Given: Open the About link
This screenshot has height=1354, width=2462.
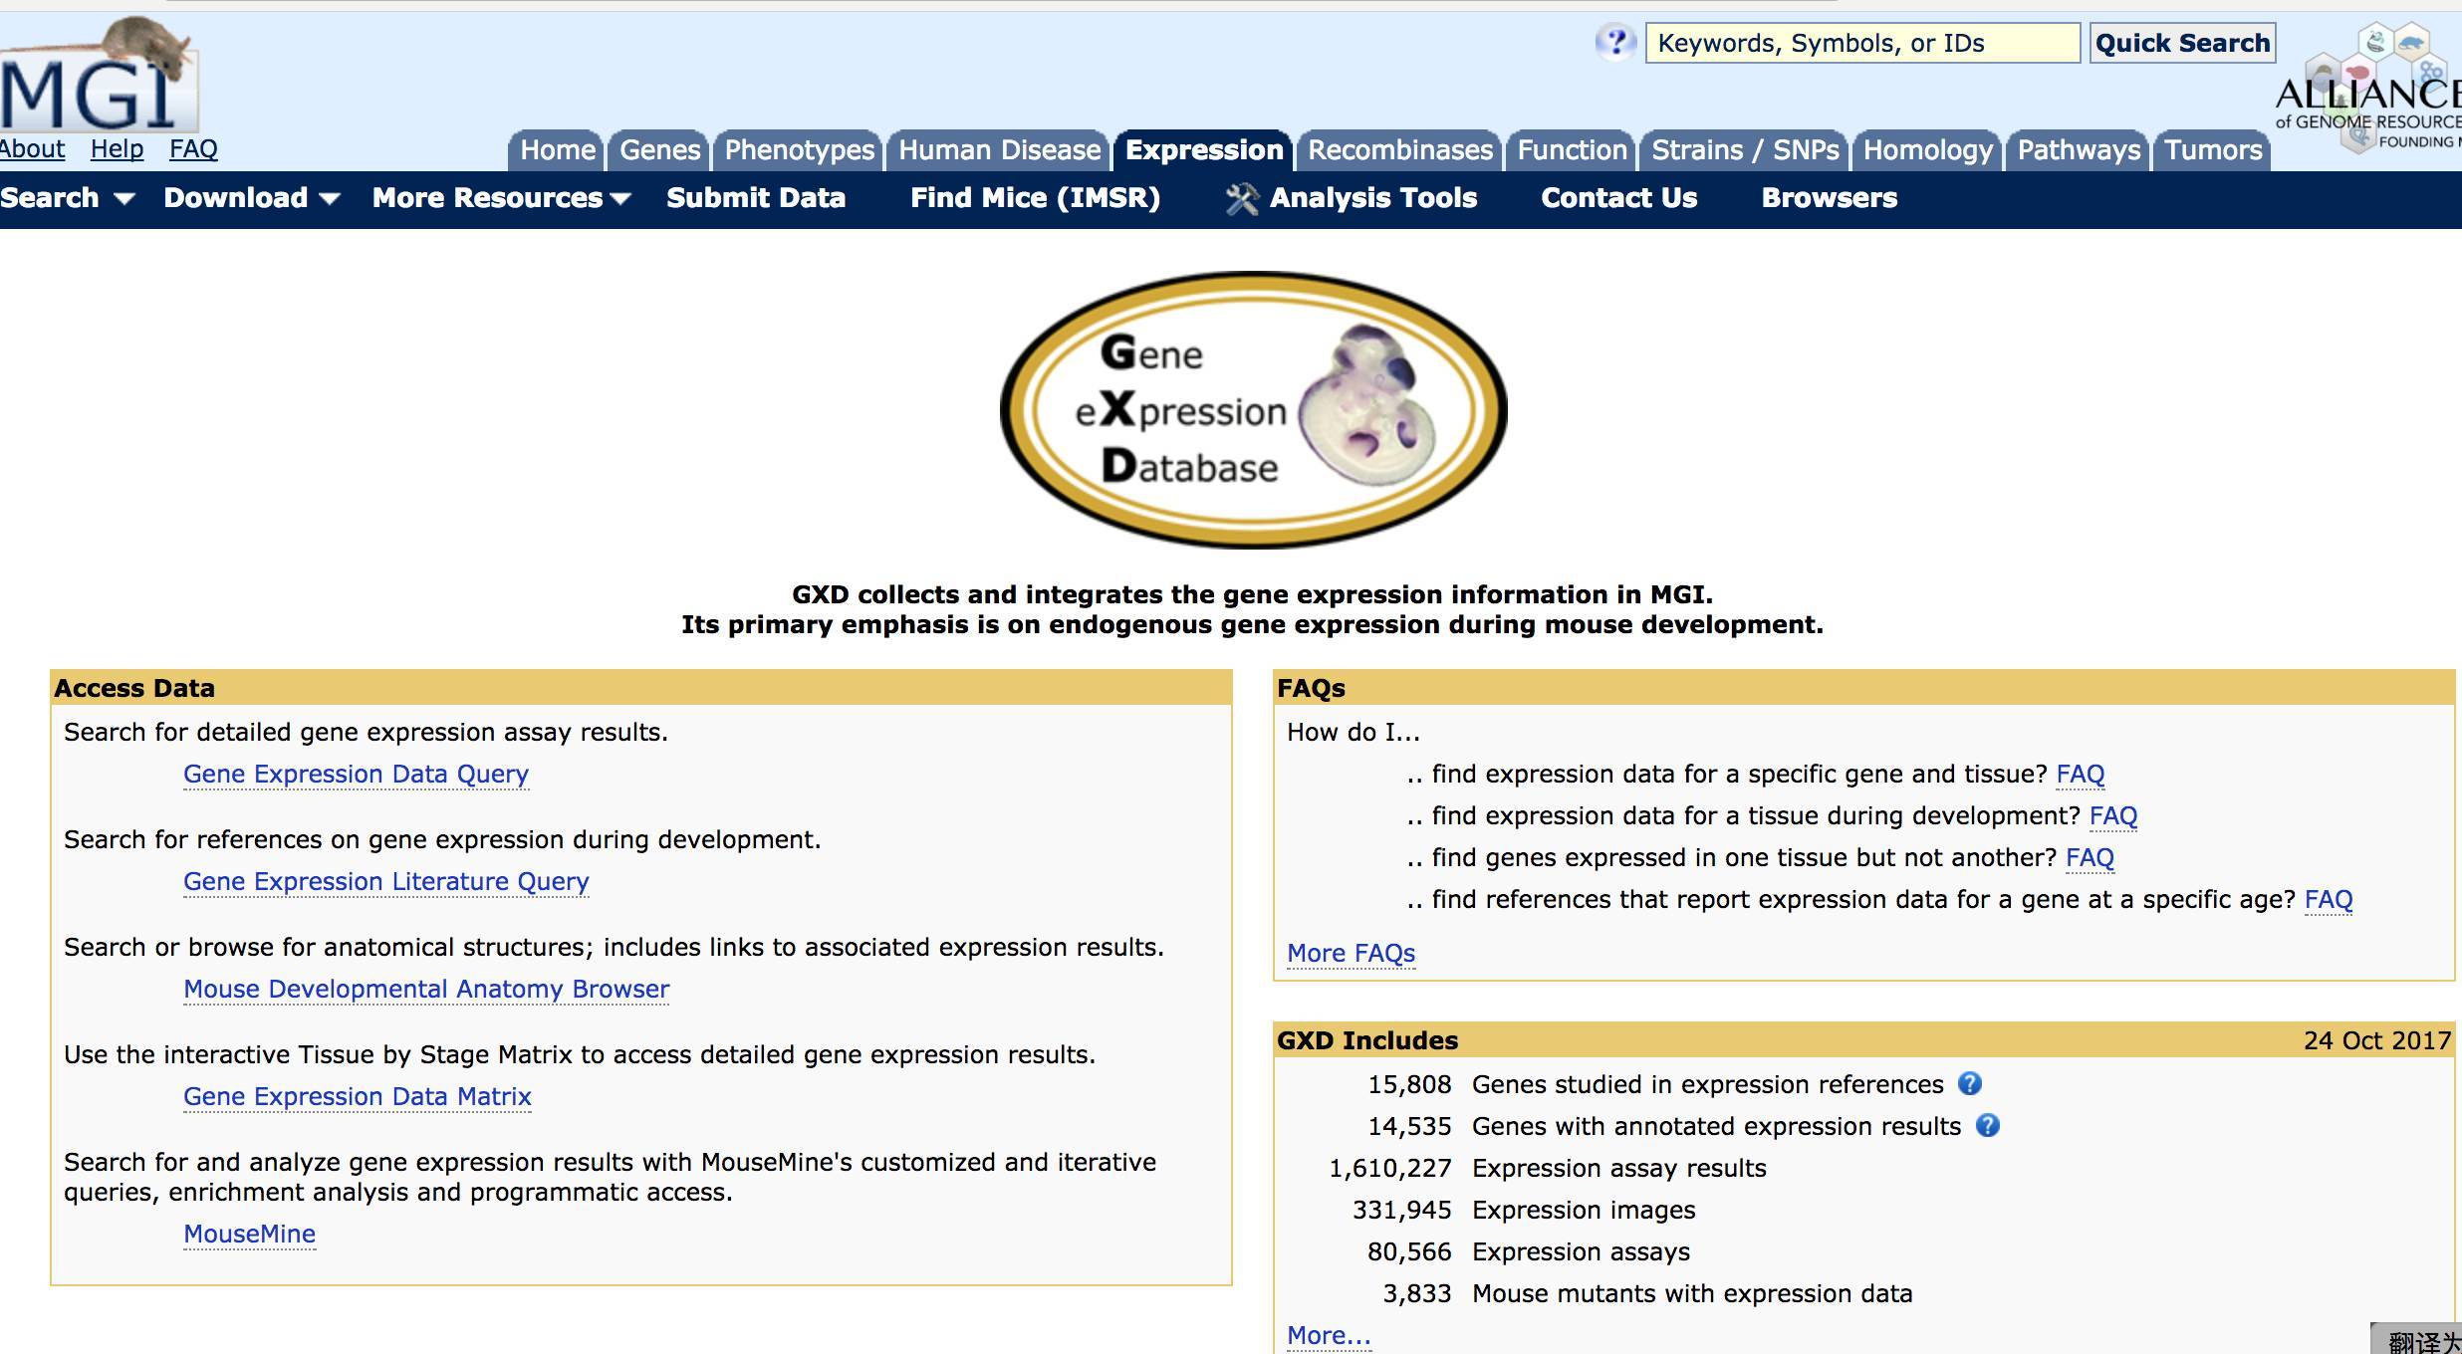Looking at the screenshot, I should pyautogui.click(x=33, y=149).
